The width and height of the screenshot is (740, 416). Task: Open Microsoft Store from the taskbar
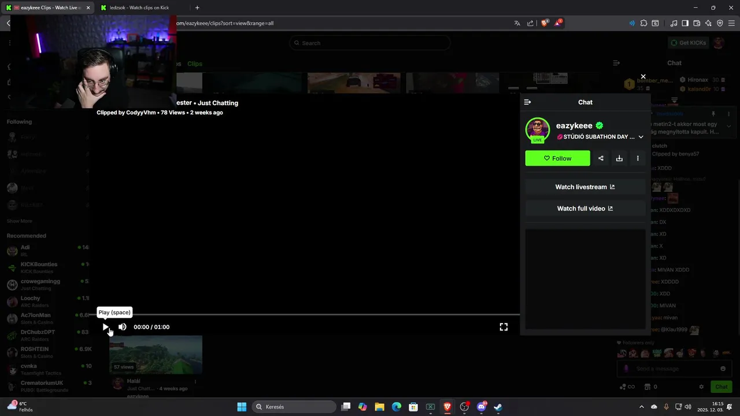[413, 407]
